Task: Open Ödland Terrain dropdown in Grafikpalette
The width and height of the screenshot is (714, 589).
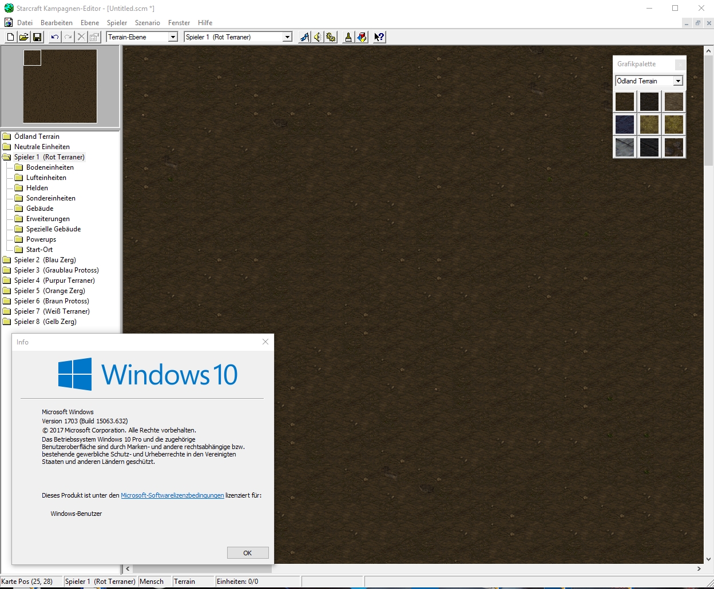Action: click(x=649, y=81)
